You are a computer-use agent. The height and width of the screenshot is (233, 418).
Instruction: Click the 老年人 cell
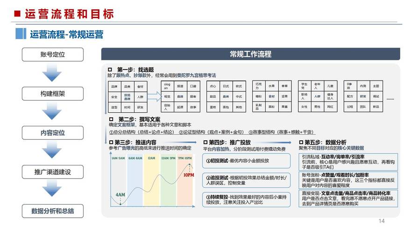pyautogui.click(x=317, y=86)
